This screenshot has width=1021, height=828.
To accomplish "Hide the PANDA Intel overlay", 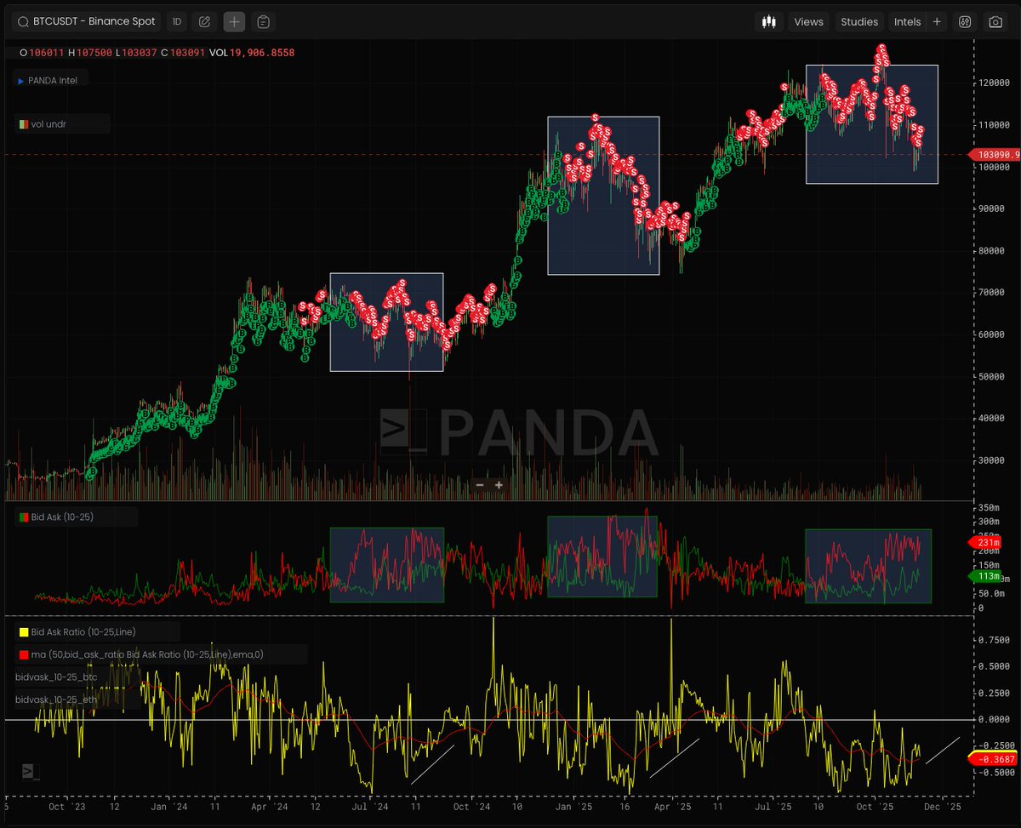I will 51,79.
